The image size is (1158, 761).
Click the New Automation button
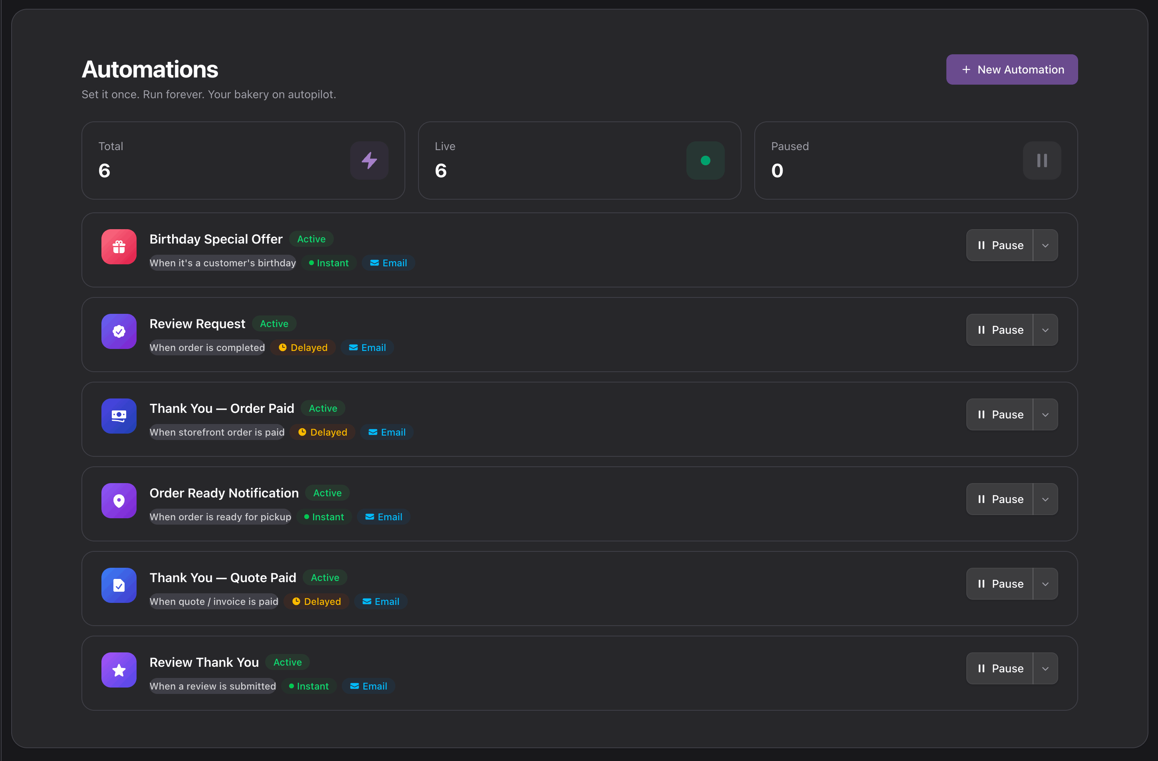(1011, 69)
